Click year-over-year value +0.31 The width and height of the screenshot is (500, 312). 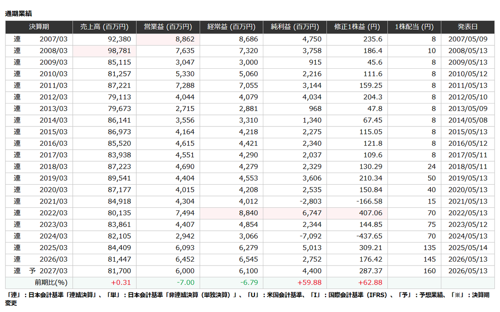121,282
